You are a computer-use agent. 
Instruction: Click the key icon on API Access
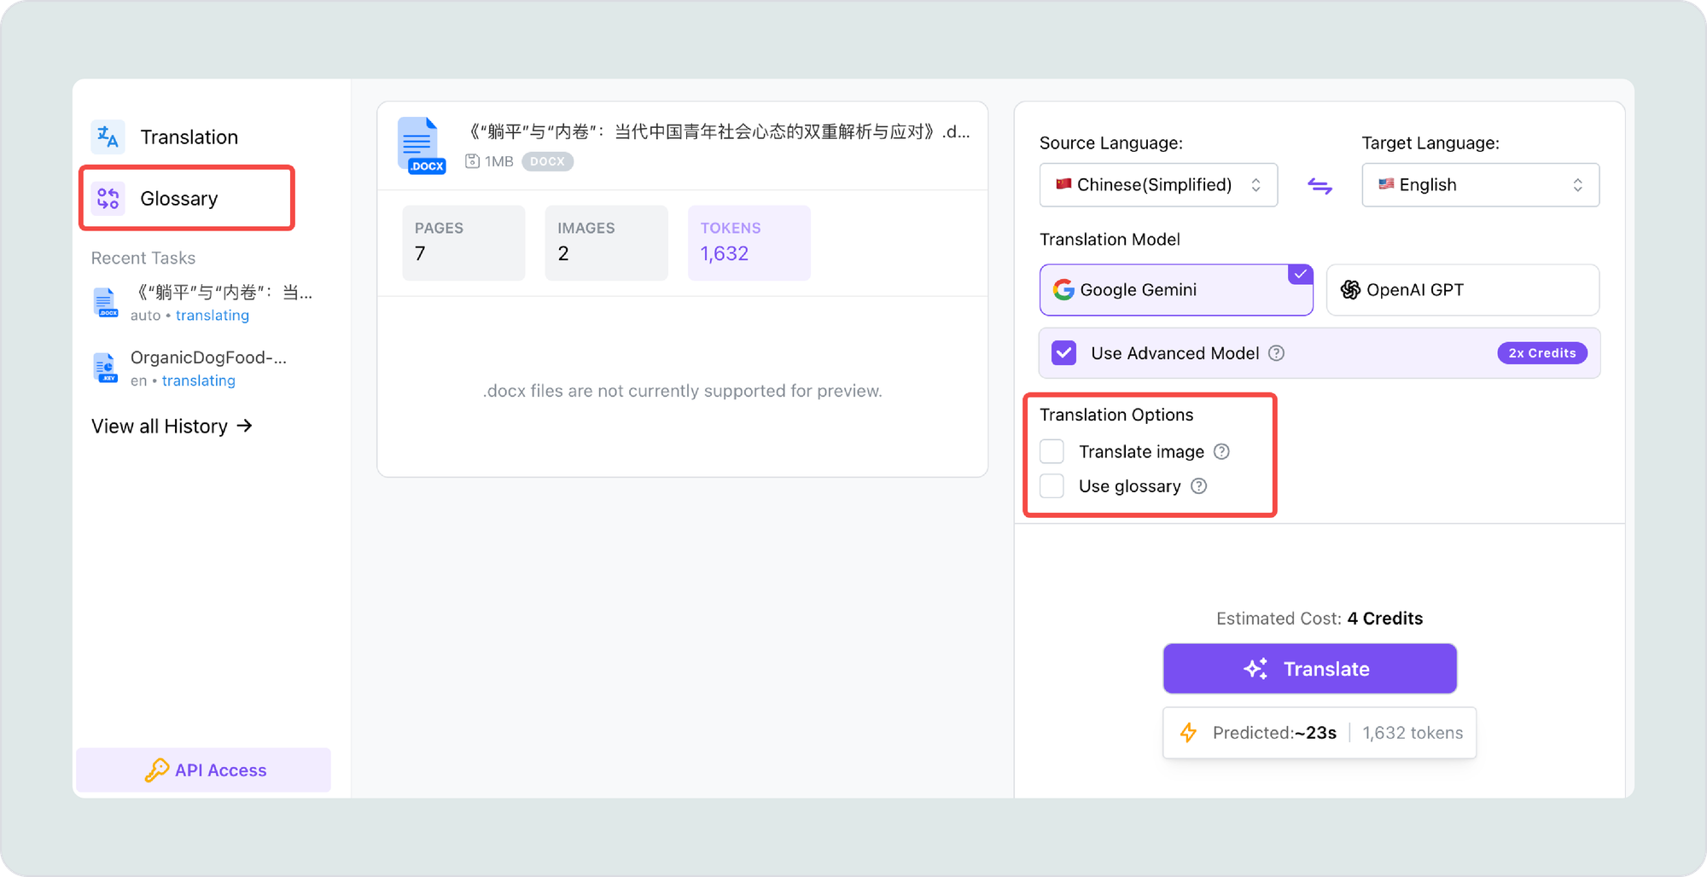(x=156, y=770)
